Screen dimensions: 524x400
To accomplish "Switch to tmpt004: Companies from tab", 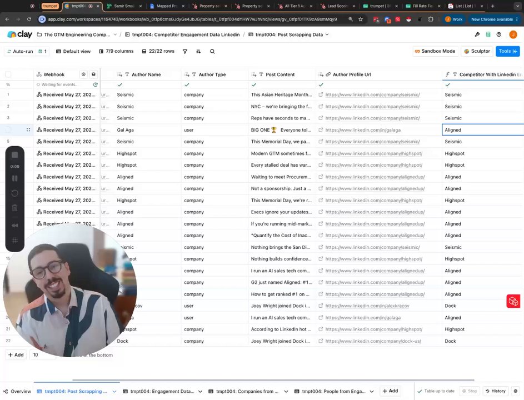I will (x=243, y=391).
